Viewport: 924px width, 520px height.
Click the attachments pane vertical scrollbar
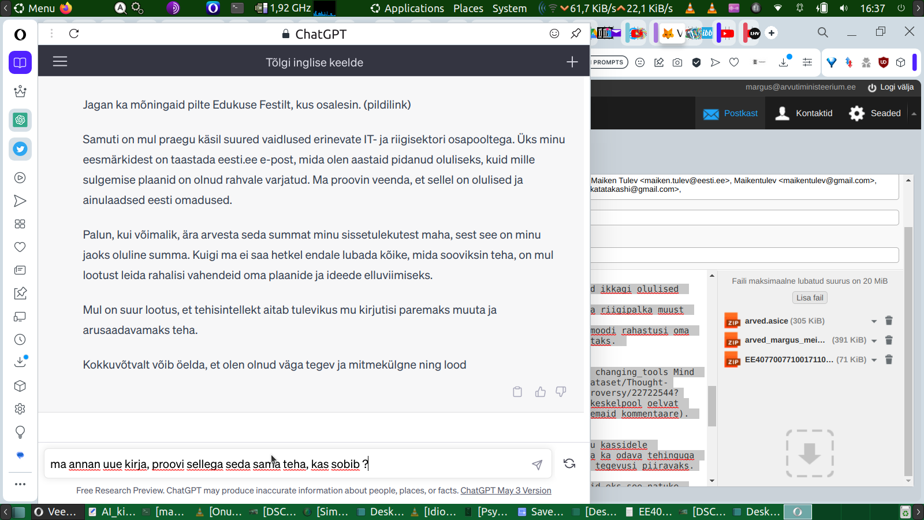click(x=908, y=352)
